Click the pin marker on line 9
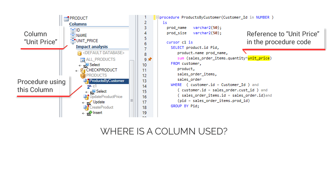 point(150,59)
